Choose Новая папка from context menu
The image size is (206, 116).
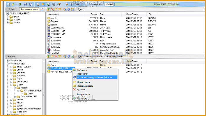(95, 82)
